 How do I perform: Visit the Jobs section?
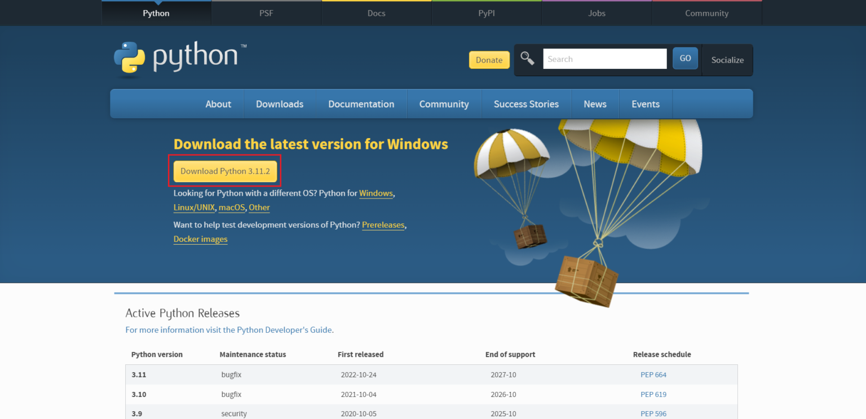click(x=596, y=13)
